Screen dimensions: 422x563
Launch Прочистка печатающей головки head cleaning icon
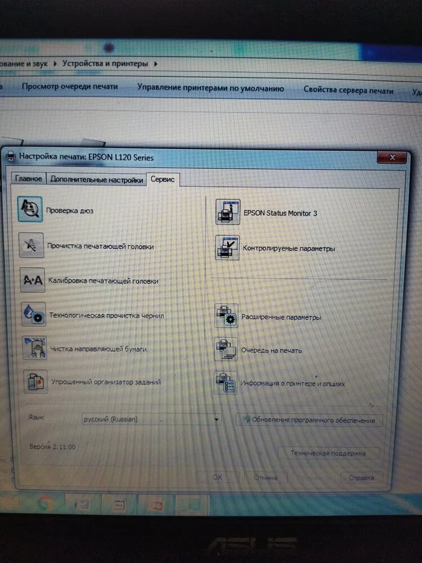(x=31, y=245)
